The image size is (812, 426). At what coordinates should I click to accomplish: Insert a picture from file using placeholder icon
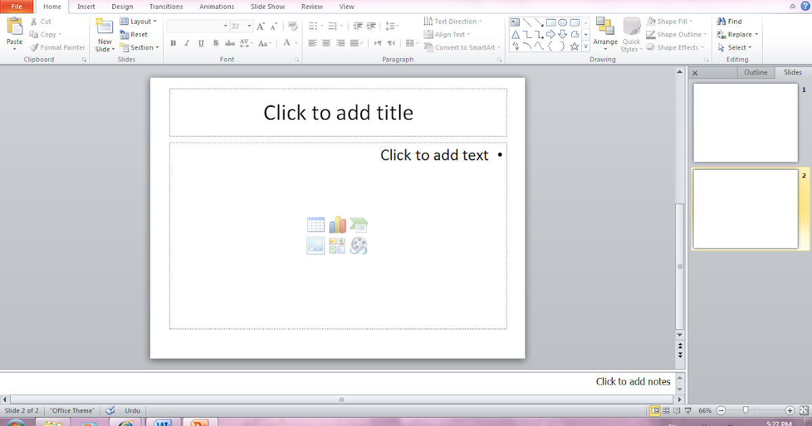click(x=315, y=245)
